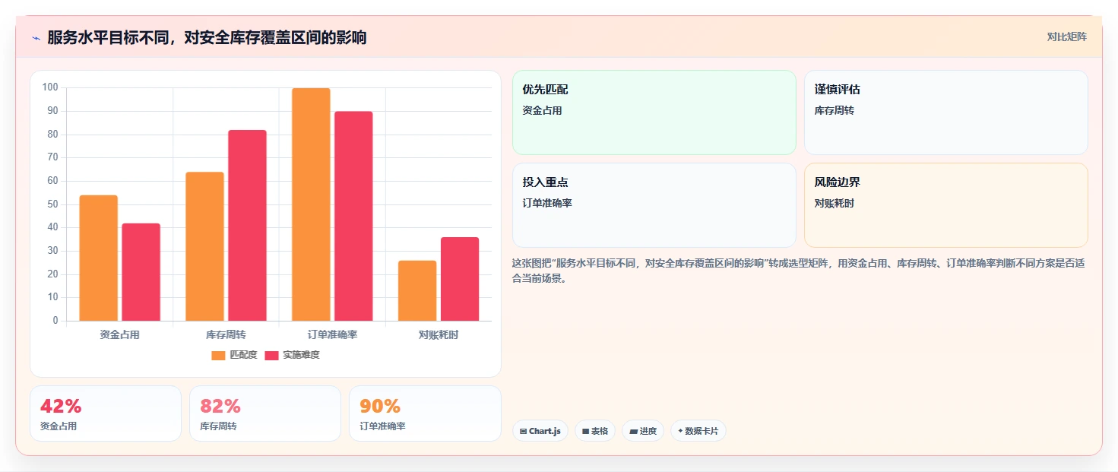The height and width of the screenshot is (472, 1118).
Task: Click the red 实施难度 bar for 订单准确率
Action: 354,216
